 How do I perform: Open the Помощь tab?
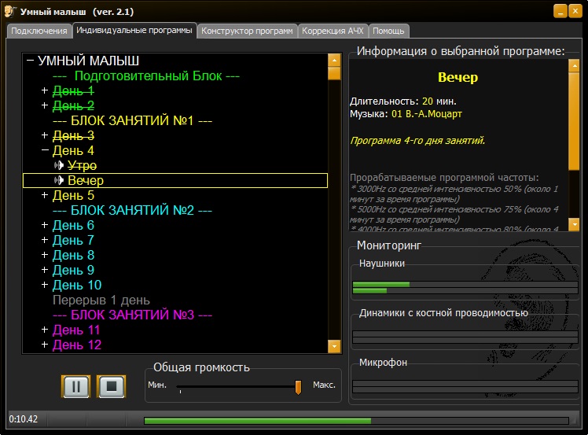388,31
